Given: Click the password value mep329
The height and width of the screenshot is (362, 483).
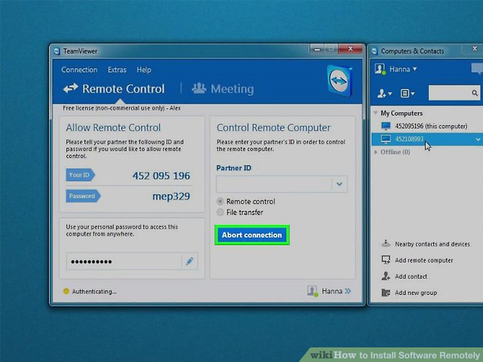Looking at the screenshot, I should pos(171,196).
